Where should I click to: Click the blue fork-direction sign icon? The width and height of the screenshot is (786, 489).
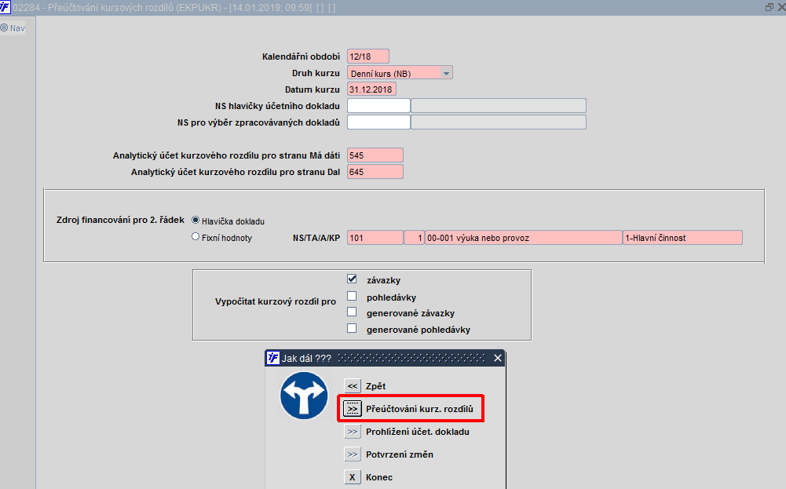(x=304, y=396)
